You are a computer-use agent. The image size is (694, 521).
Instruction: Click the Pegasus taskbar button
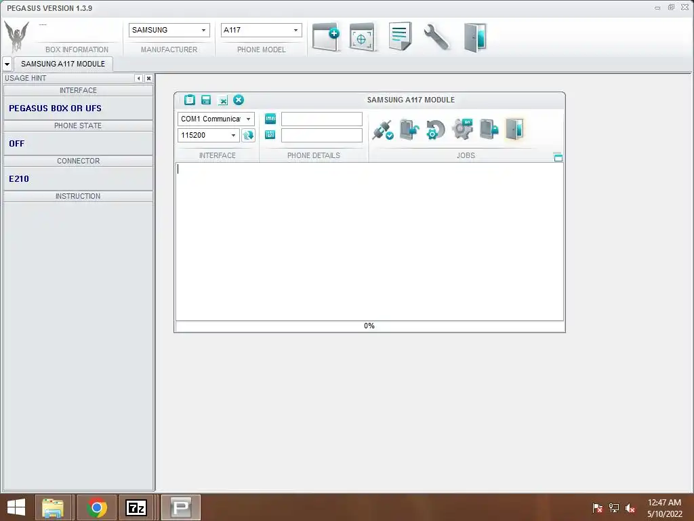coord(181,507)
